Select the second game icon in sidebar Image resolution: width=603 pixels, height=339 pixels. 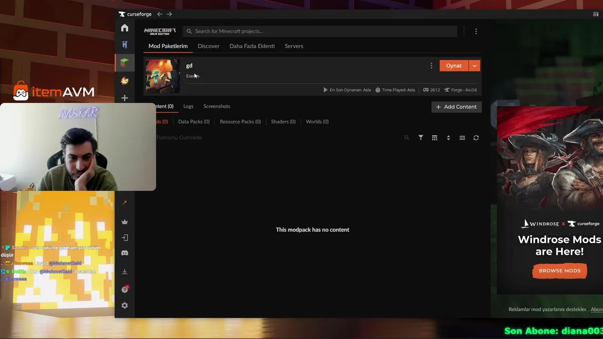pyautogui.click(x=124, y=45)
